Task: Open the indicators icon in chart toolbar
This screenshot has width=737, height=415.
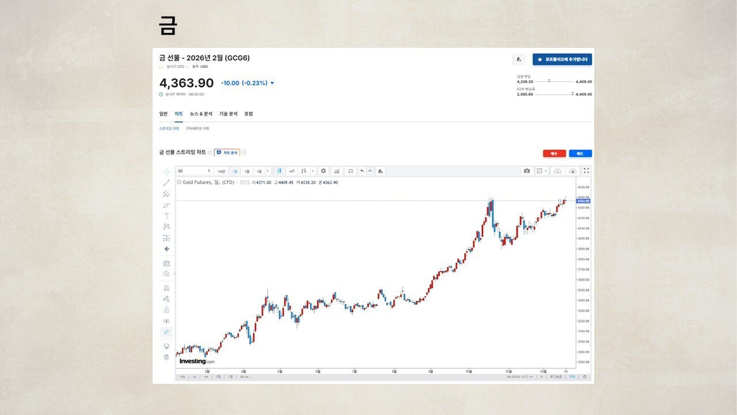Action: 336,171
